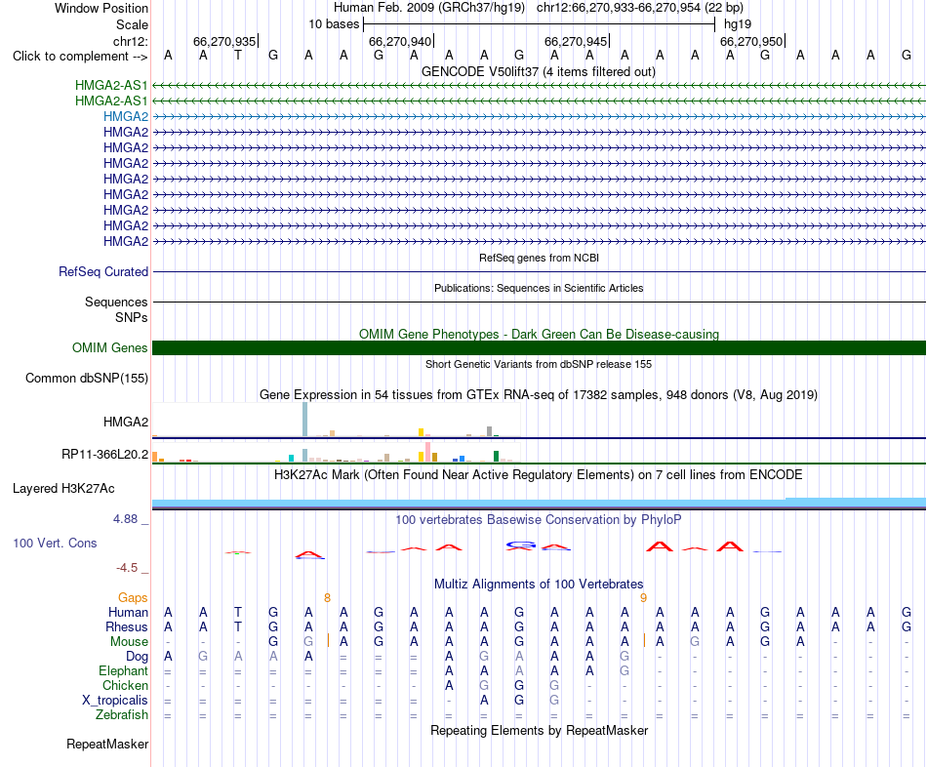Click the Rhesus alignment row label
This screenshot has width=927, height=767.
pyautogui.click(x=127, y=626)
